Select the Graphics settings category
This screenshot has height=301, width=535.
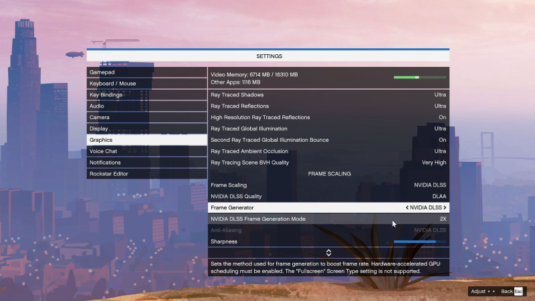pos(146,140)
